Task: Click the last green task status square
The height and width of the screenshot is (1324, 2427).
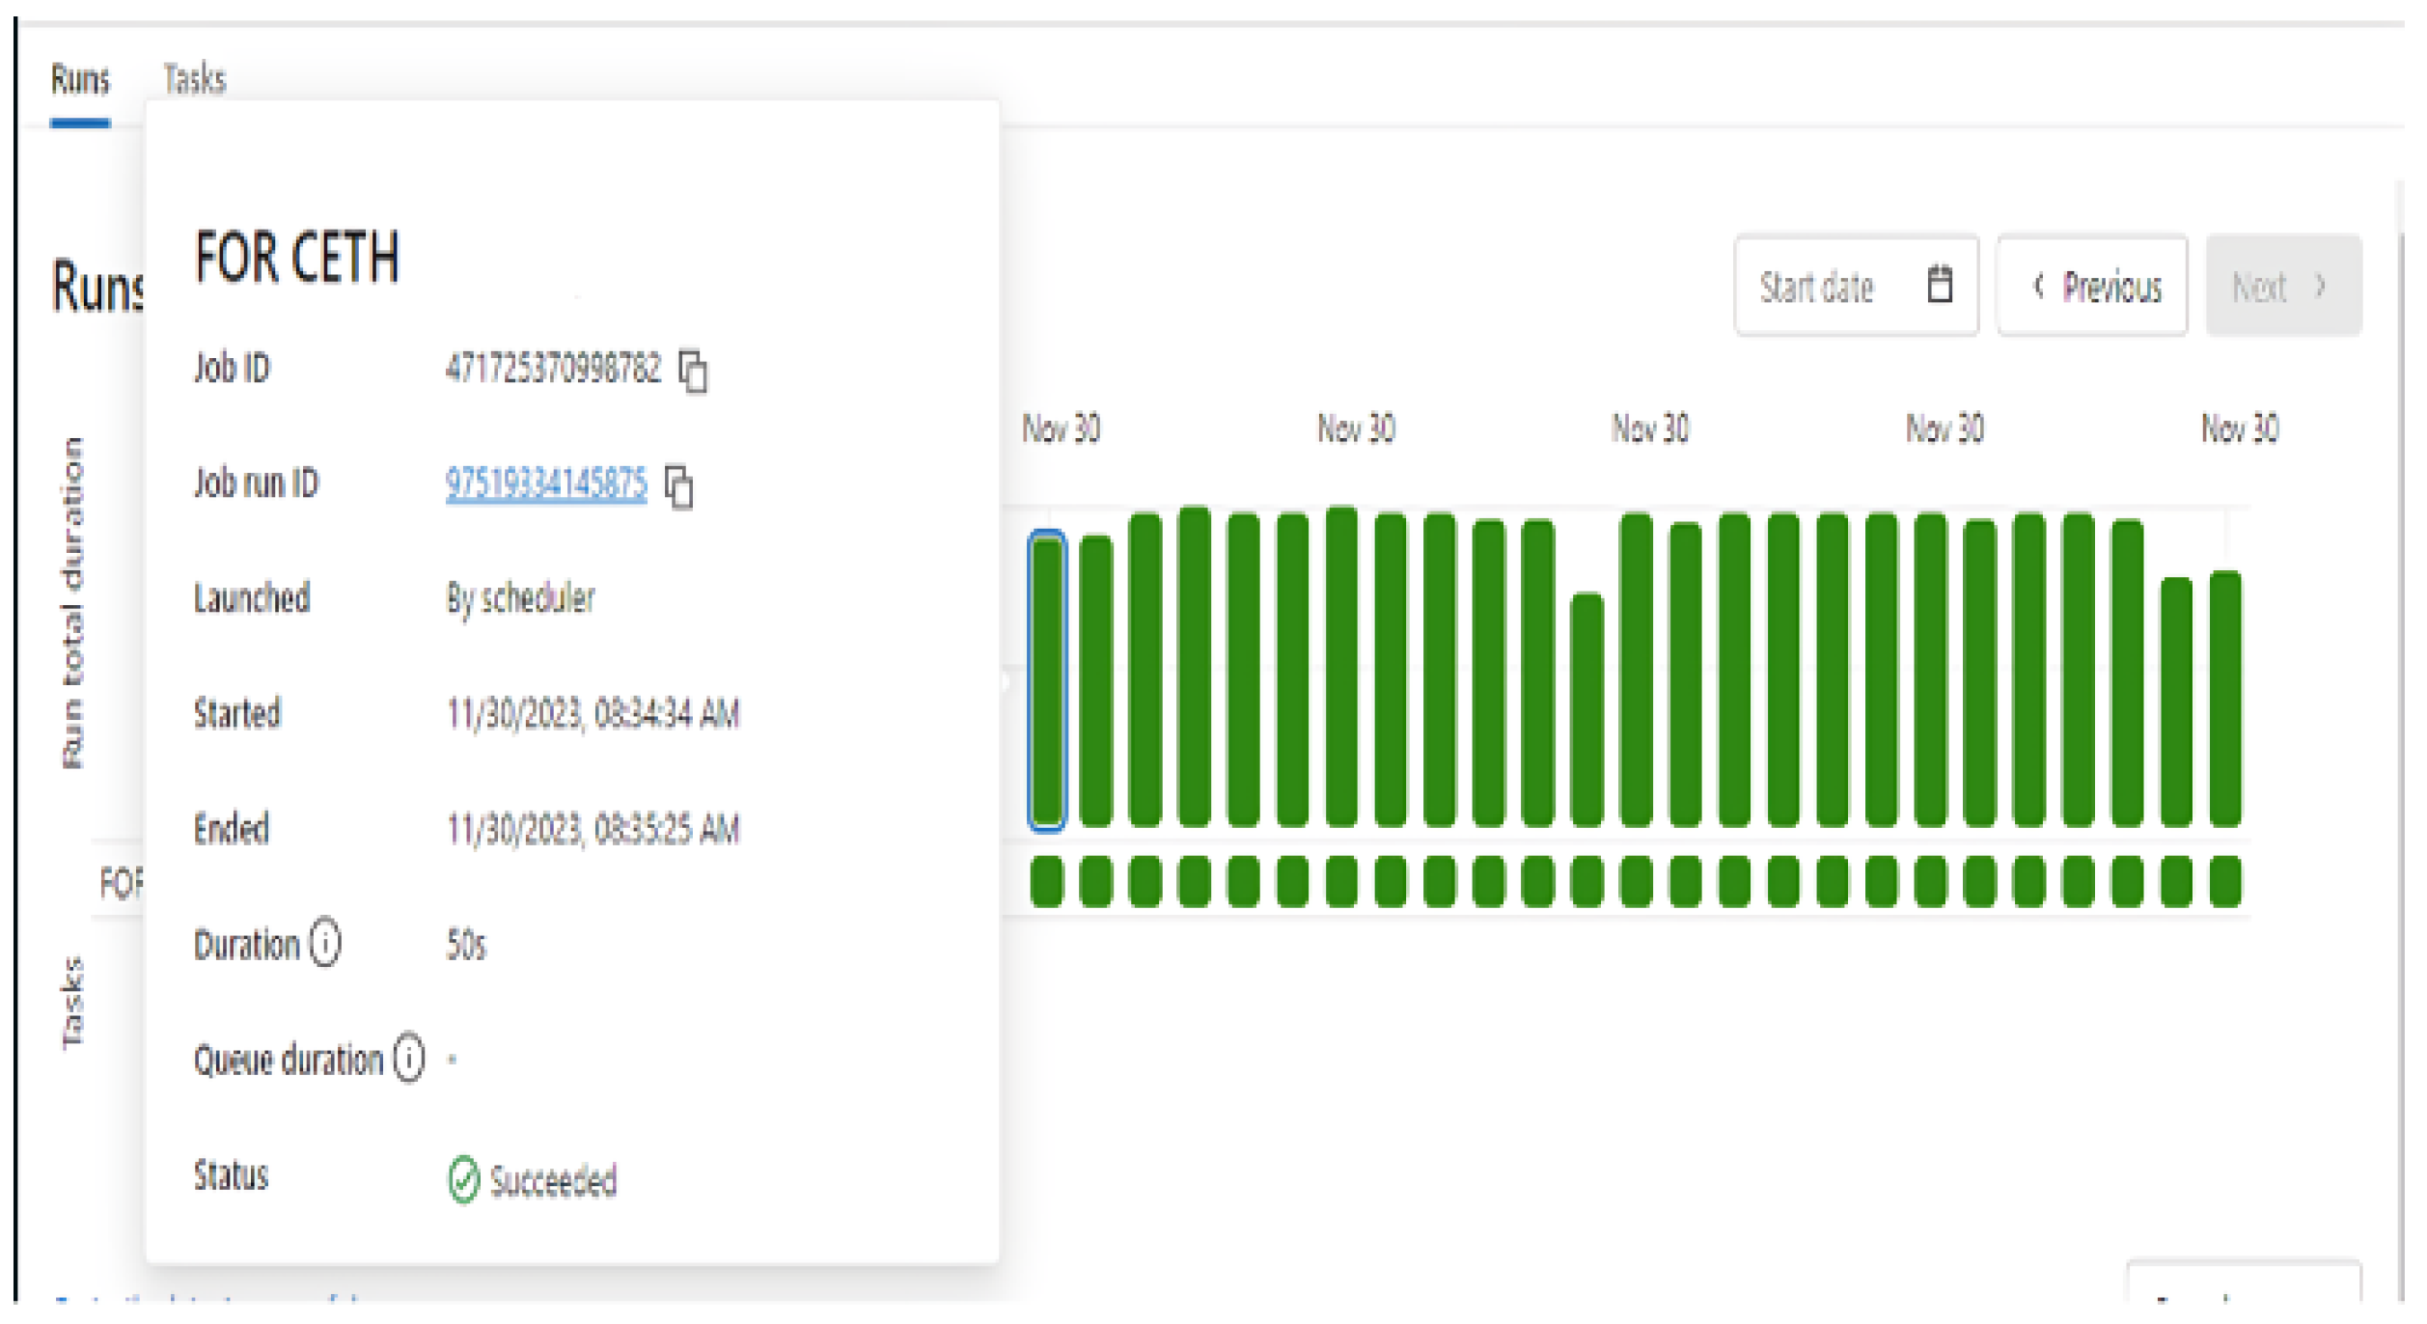Action: pyautogui.click(x=2225, y=881)
